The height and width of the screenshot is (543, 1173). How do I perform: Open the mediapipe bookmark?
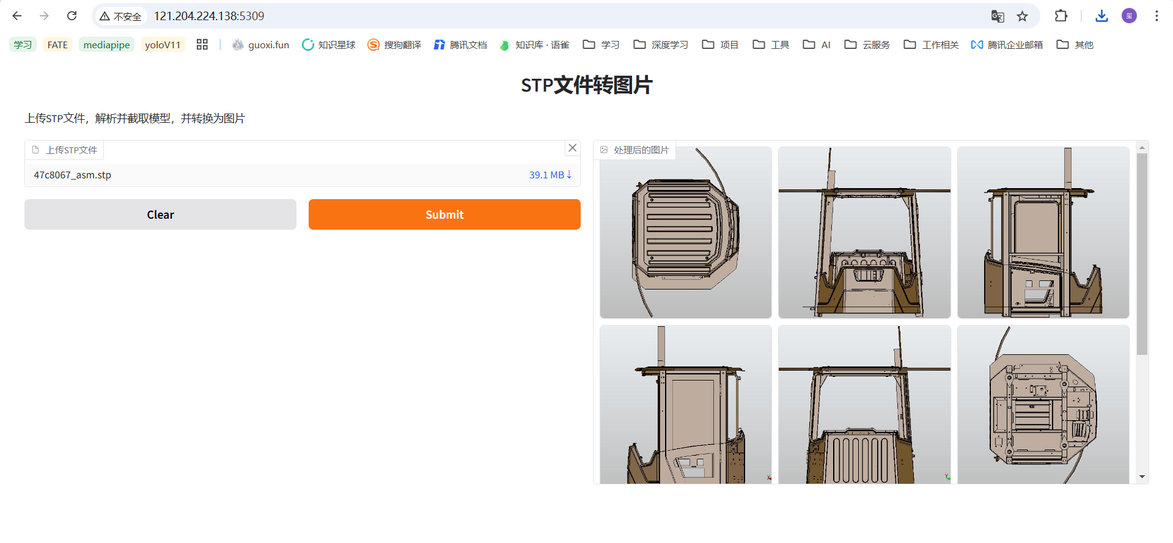click(x=106, y=45)
